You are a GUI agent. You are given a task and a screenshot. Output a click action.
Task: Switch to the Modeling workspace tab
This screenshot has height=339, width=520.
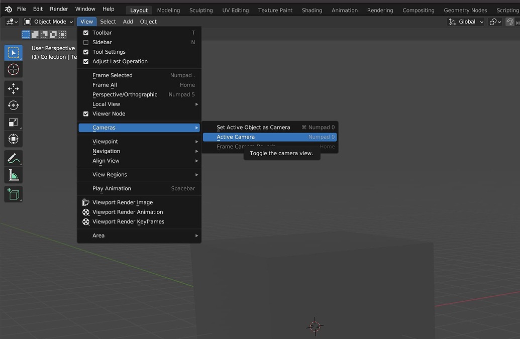tap(168, 10)
